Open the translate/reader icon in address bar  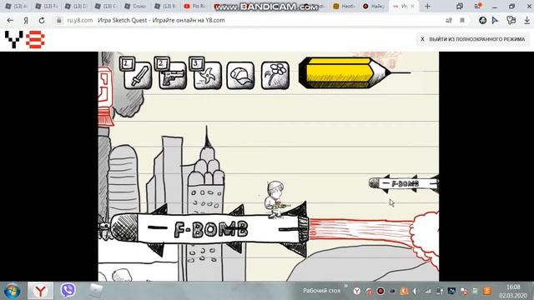tap(449, 20)
